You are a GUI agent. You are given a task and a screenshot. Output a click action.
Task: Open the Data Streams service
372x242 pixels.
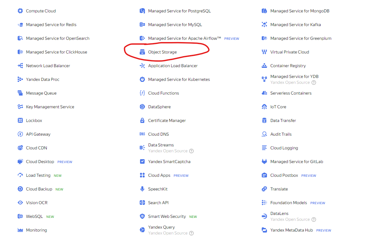161,145
